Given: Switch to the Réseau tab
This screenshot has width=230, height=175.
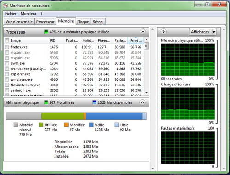Looking at the screenshot, I should pos(98,22).
